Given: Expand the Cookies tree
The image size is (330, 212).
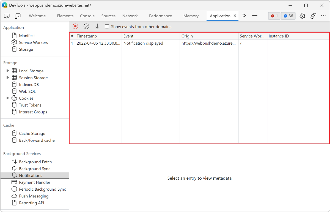Looking at the screenshot, I should [x=8, y=98].
